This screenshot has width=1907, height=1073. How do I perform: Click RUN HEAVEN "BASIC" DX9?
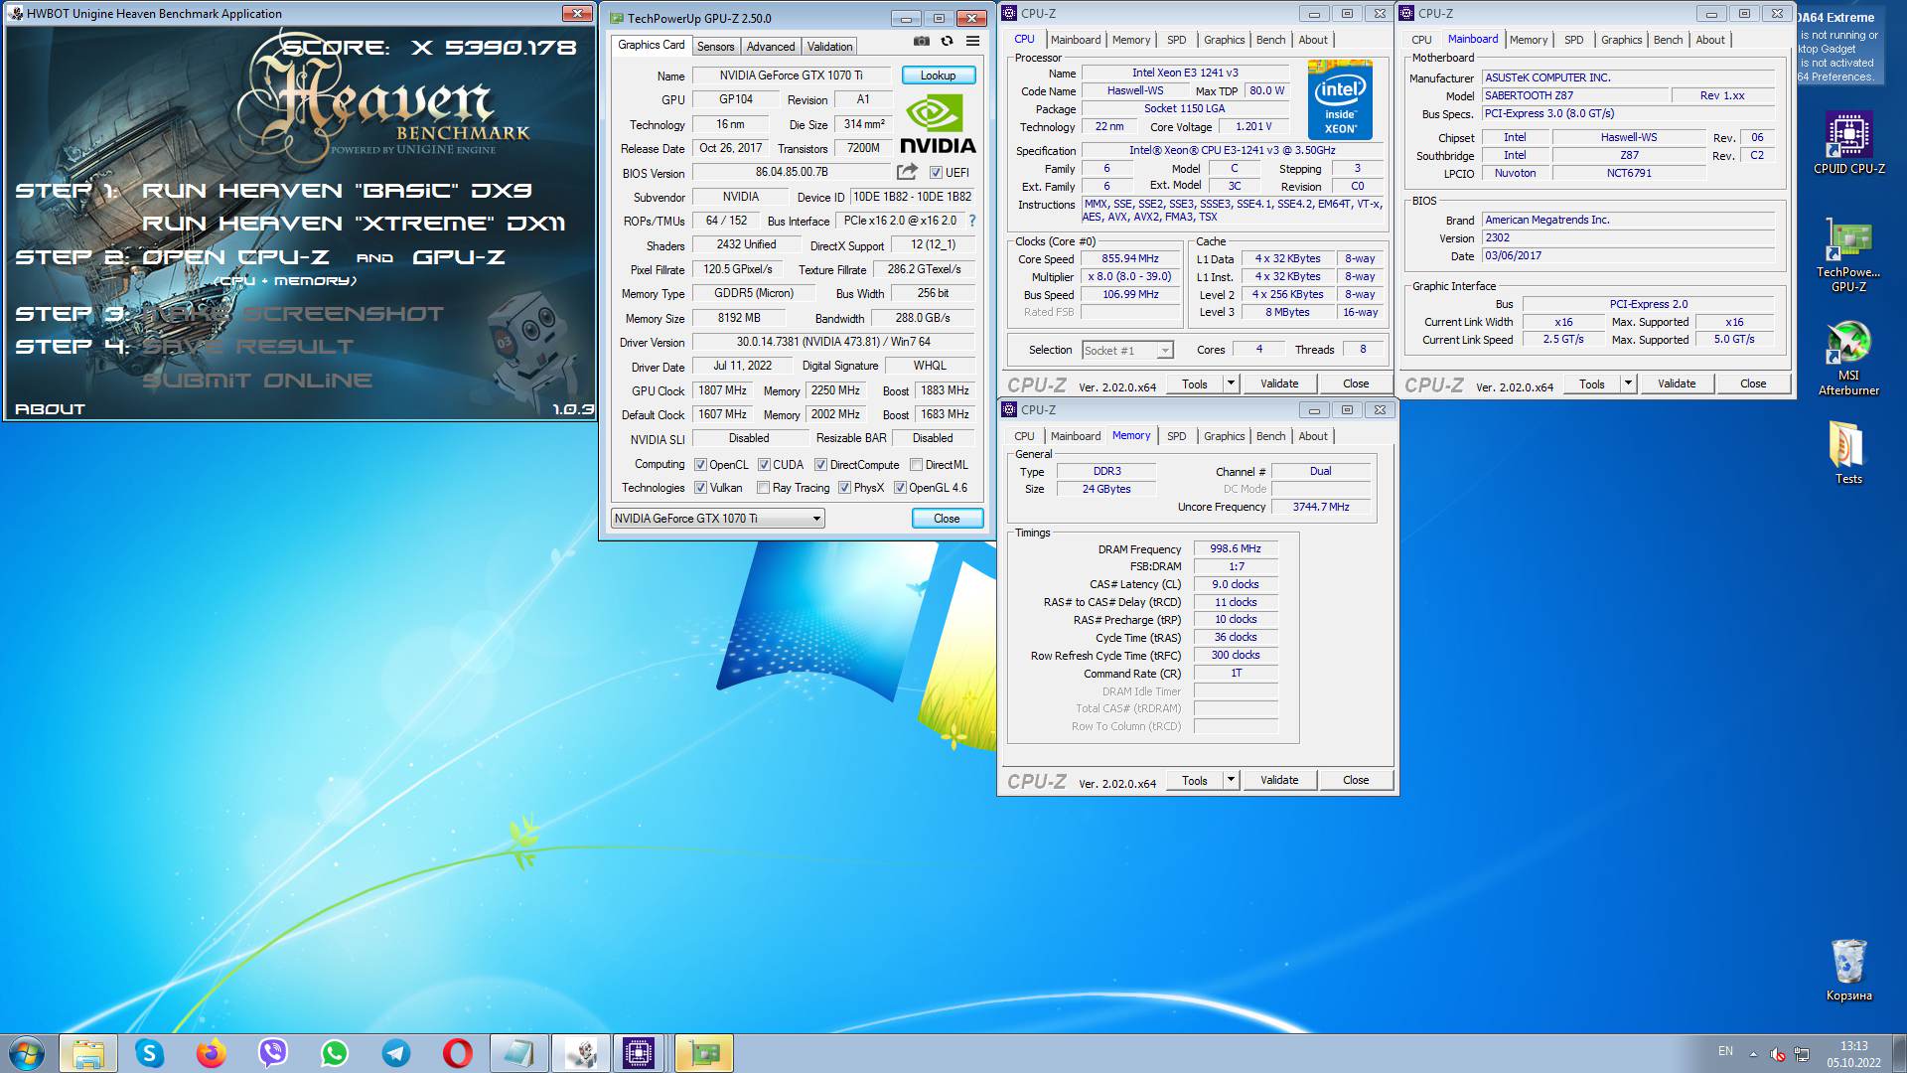337,190
